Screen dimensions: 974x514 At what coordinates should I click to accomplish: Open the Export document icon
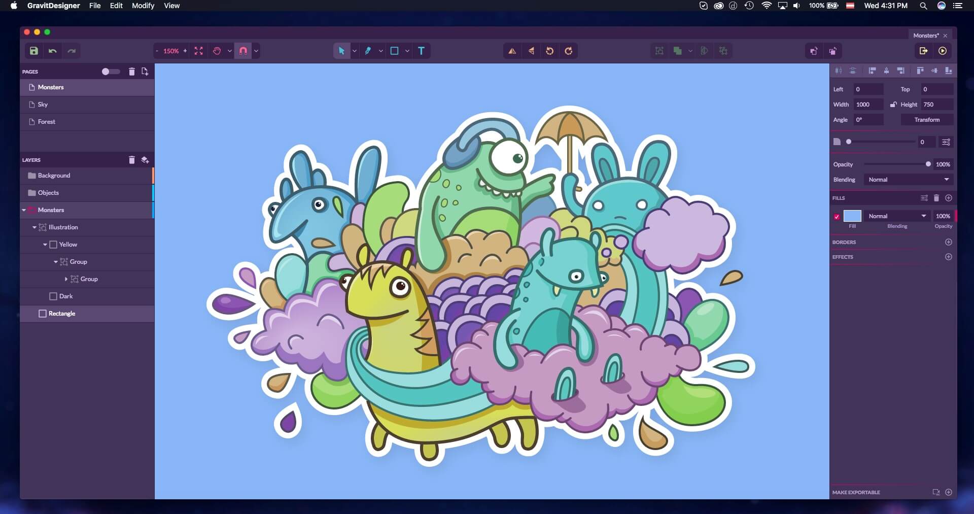924,51
